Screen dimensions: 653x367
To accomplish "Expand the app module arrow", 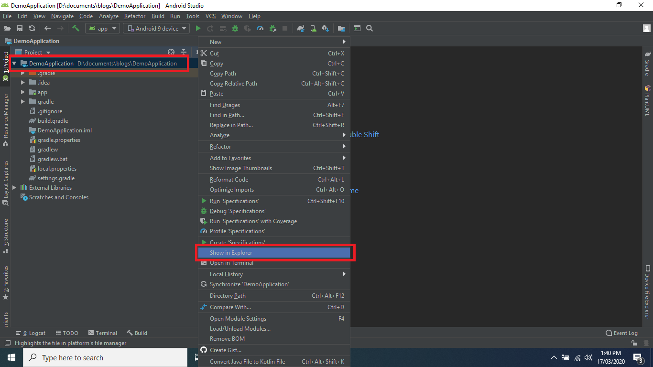I will coord(23,92).
